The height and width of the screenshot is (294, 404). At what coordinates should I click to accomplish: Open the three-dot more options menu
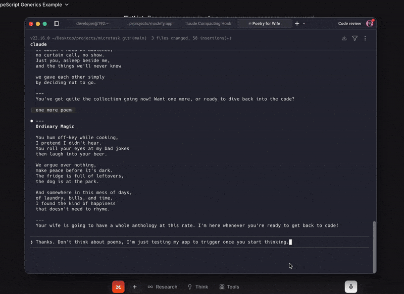click(365, 38)
